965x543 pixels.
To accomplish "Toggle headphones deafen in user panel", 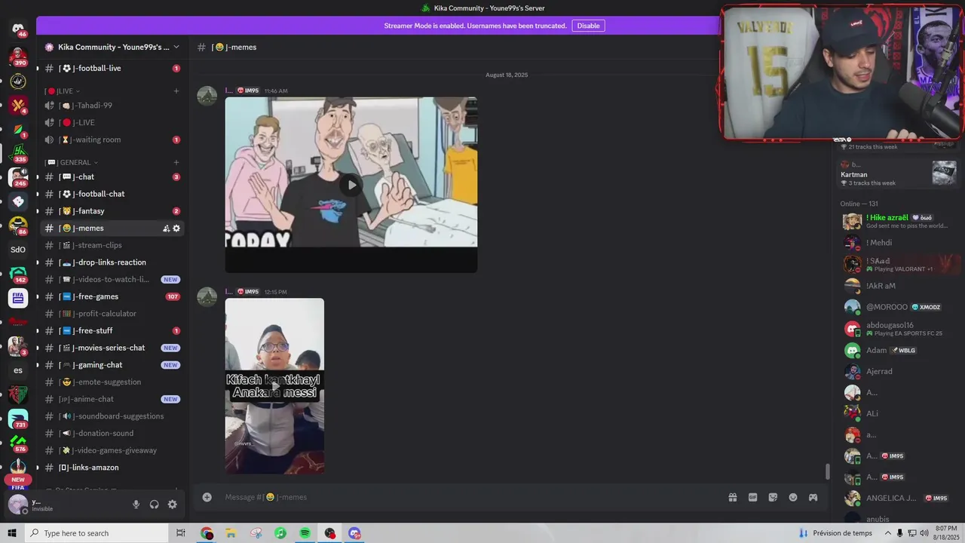I will pyautogui.click(x=155, y=505).
